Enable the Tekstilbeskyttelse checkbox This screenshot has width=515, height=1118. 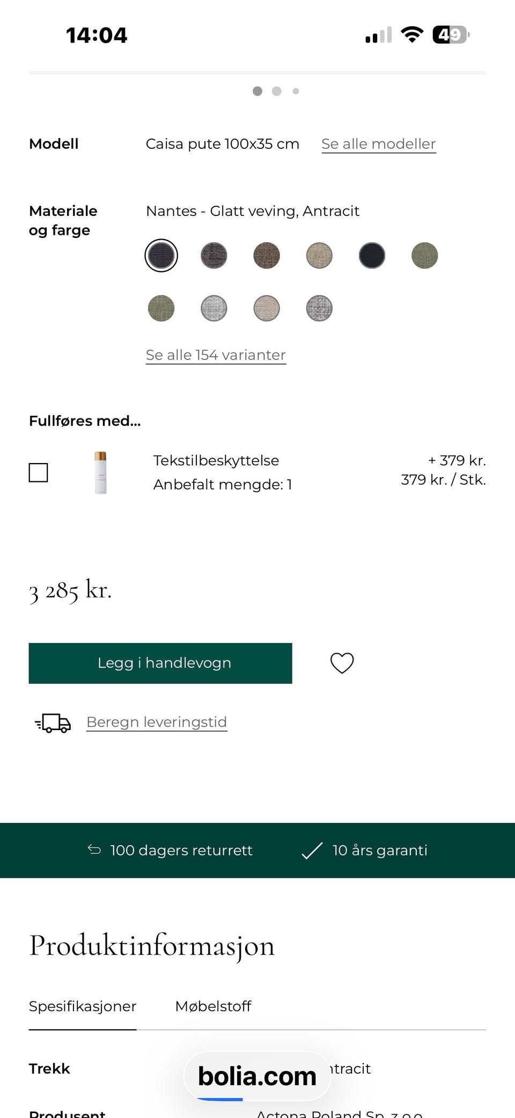click(38, 472)
